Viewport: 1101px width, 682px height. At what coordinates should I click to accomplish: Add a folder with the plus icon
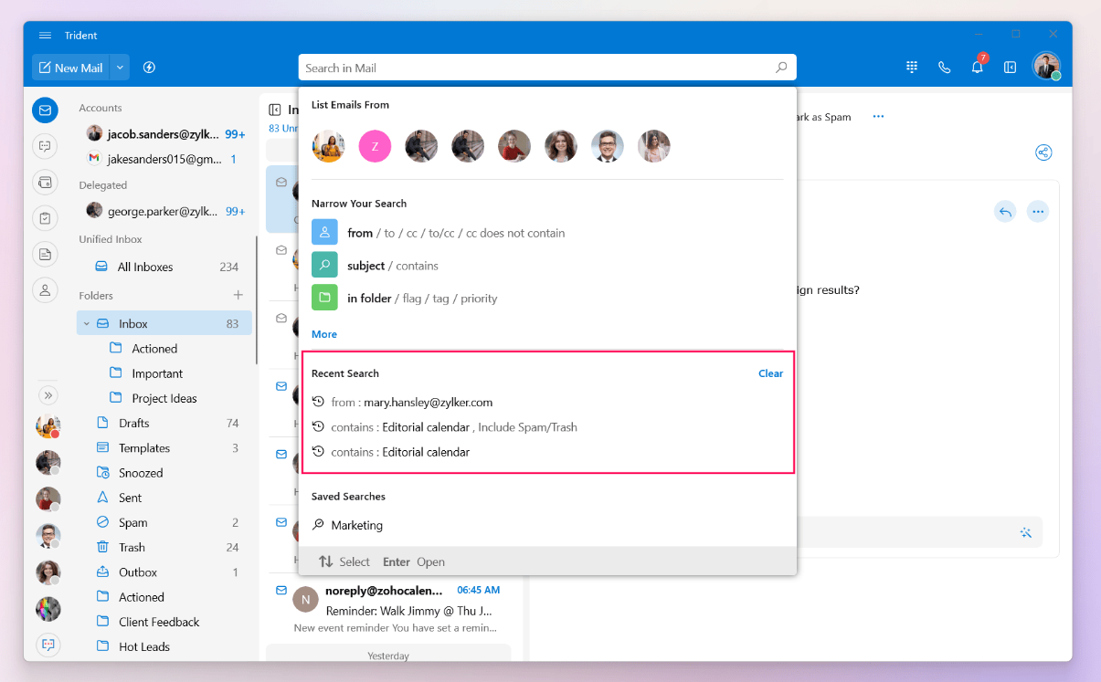[238, 295]
